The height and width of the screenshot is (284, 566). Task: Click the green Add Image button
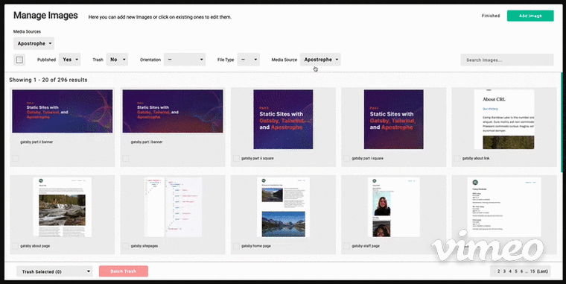[x=530, y=16]
